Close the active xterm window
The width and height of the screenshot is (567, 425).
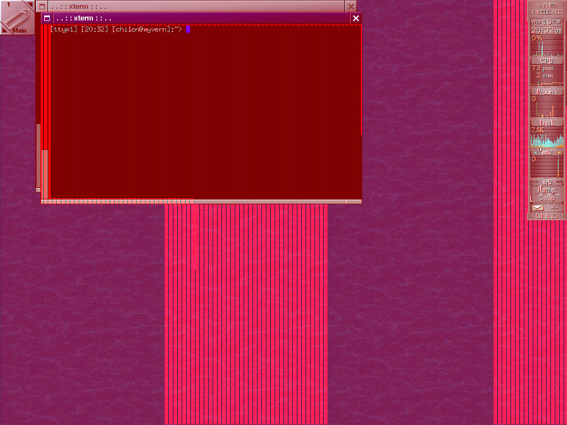(x=356, y=18)
